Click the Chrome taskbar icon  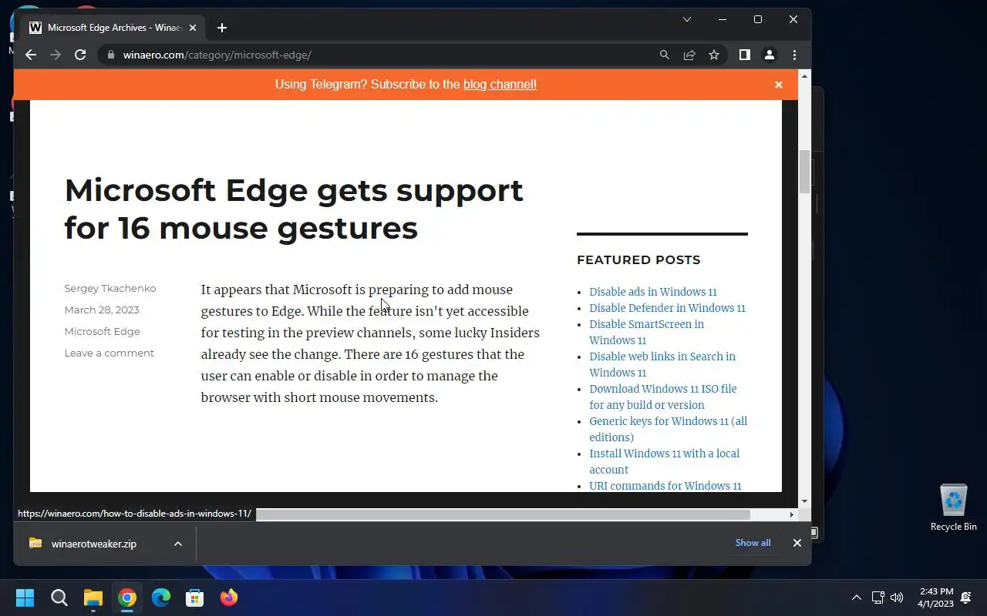pos(127,598)
